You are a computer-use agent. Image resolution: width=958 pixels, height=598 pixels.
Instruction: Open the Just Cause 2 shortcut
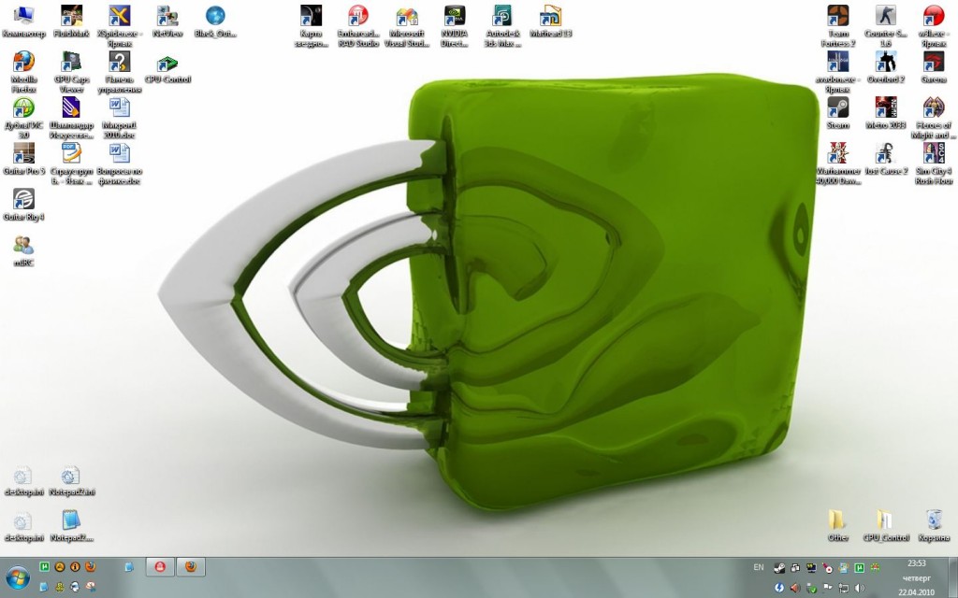click(x=885, y=159)
